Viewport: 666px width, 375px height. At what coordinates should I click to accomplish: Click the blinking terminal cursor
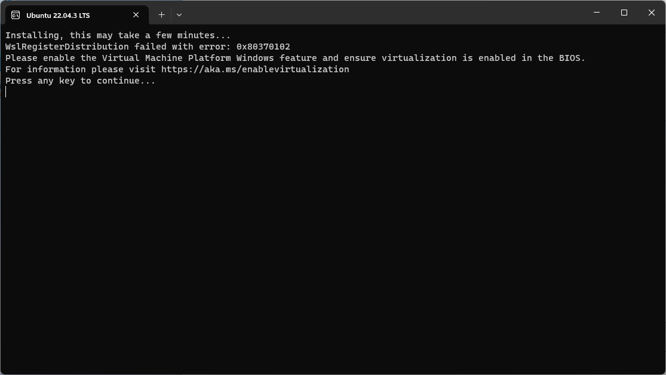pos(5,92)
